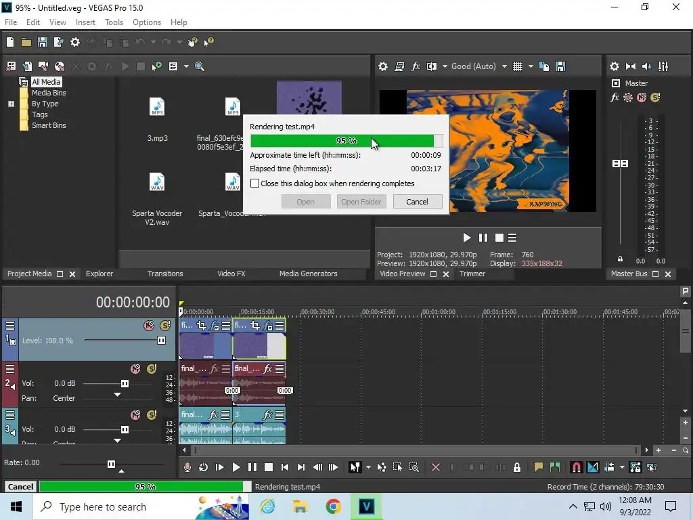Image resolution: width=693 pixels, height=520 pixels.
Task: Open Overlays grid dropdown arrow in preview
Action: click(531, 66)
